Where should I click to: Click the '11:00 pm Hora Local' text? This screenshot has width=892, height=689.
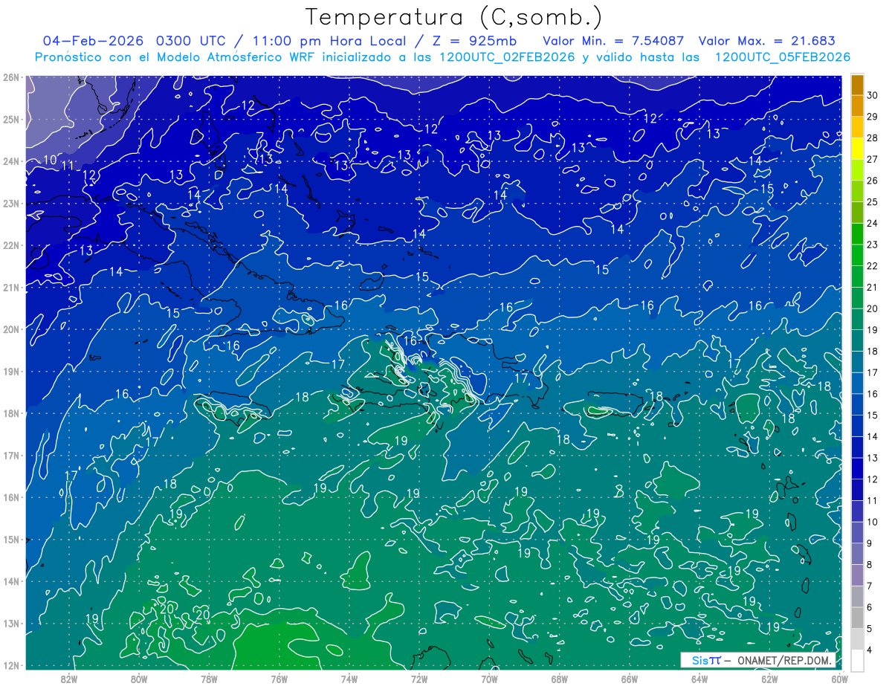[x=331, y=41]
